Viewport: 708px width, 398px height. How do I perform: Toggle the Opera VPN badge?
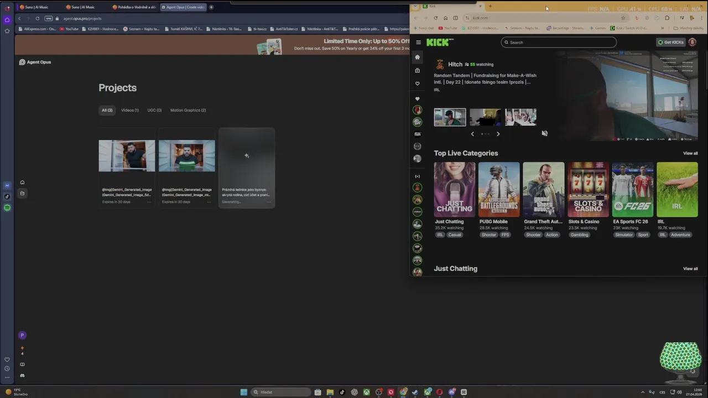click(x=49, y=18)
